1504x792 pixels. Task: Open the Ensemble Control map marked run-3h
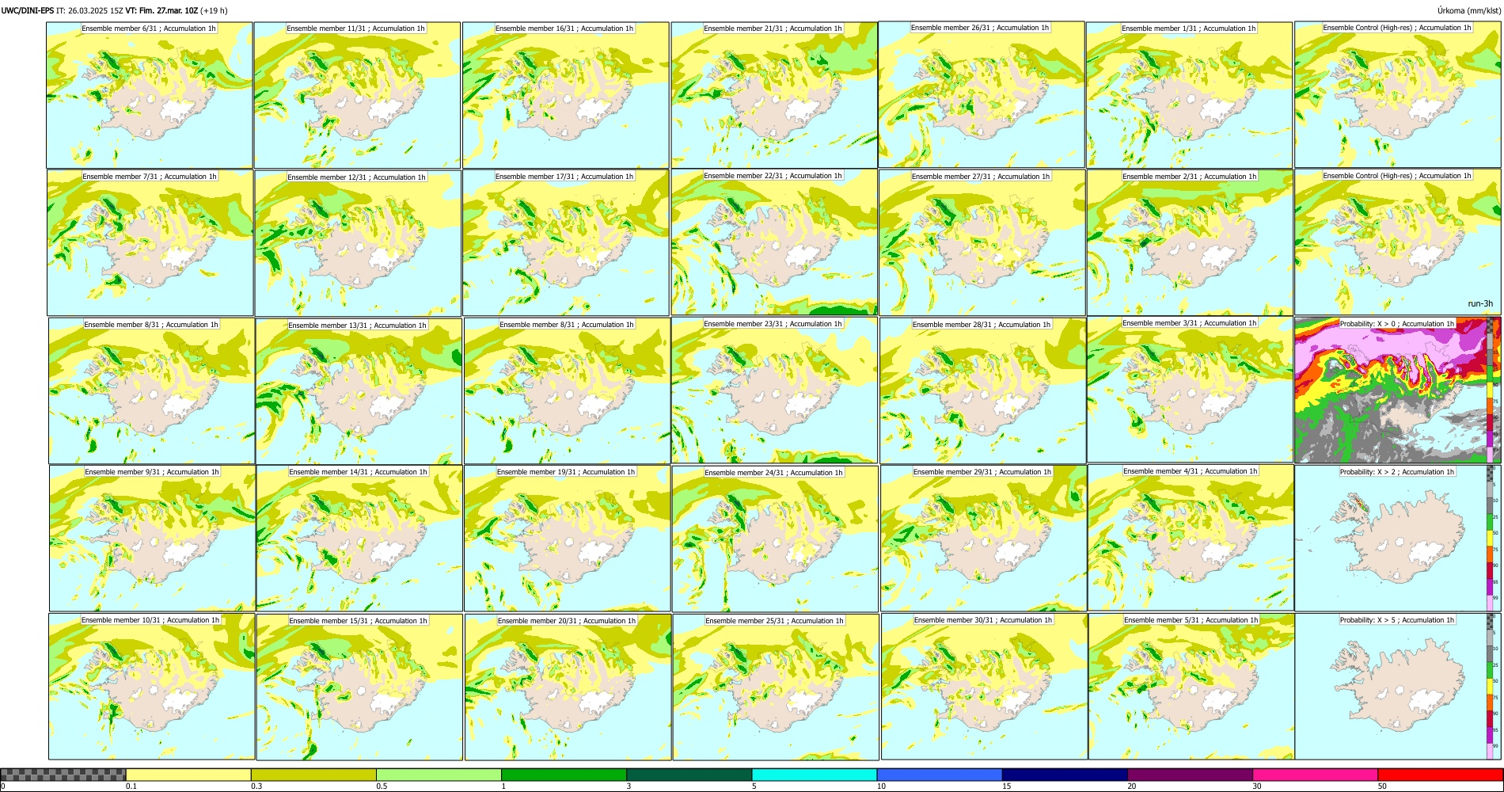coord(1397,242)
